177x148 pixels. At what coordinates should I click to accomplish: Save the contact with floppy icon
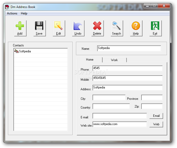coord(40,28)
